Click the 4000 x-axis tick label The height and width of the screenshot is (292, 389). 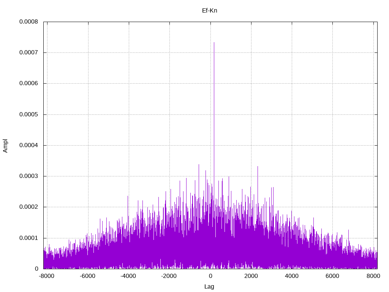click(x=292, y=276)
